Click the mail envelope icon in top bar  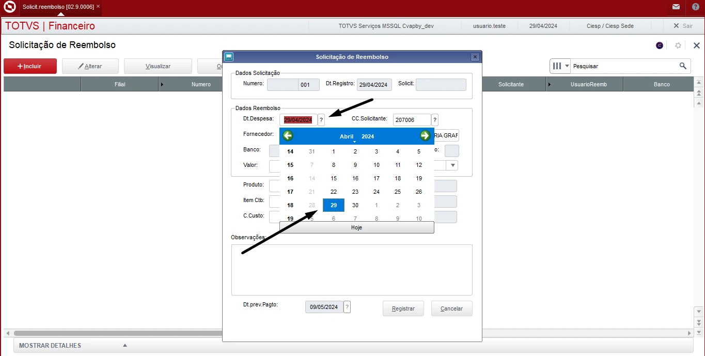[x=676, y=7]
